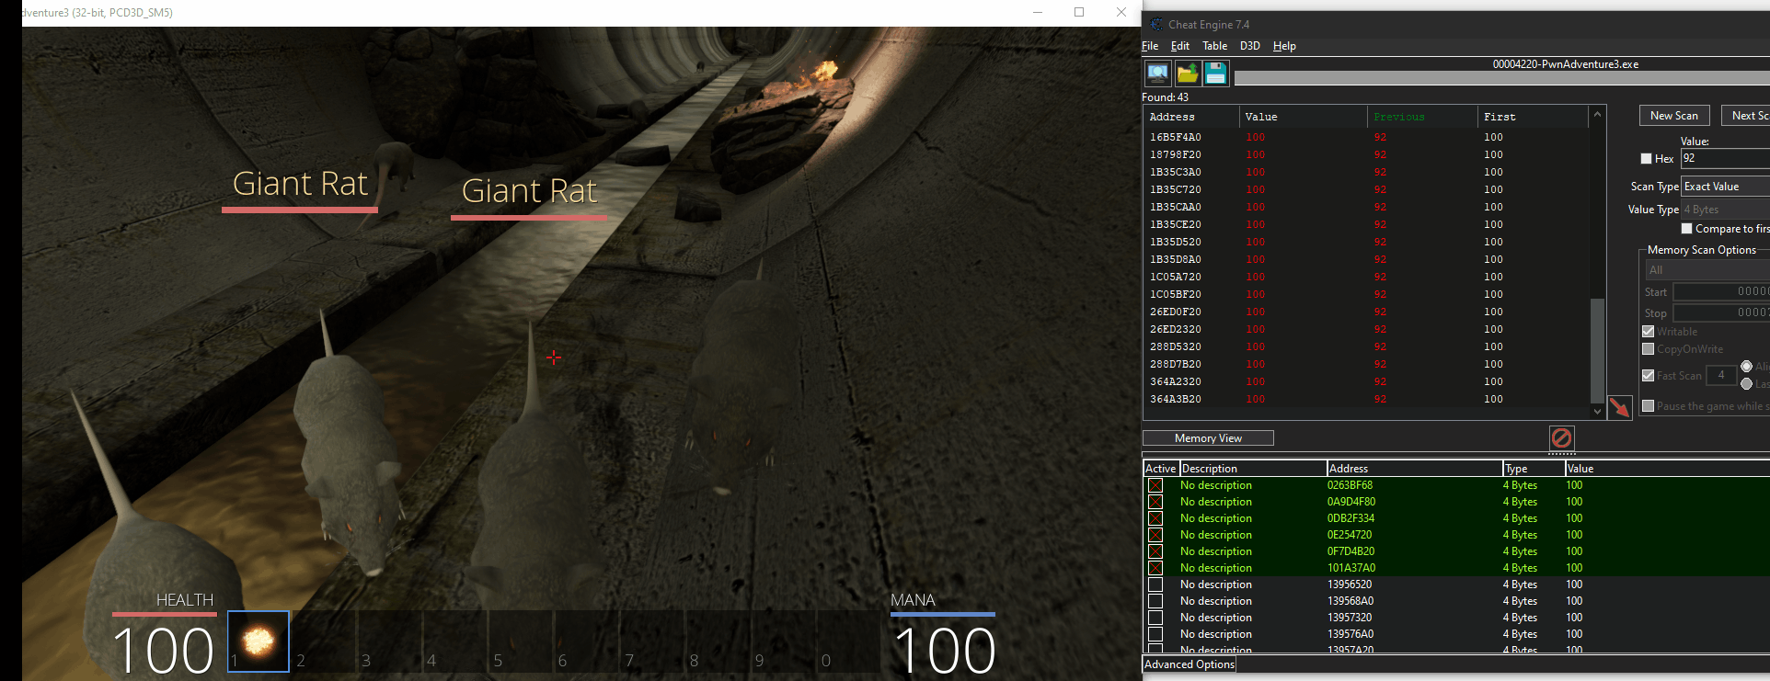Viewport: 1770px width, 681px height.
Task: Click the First column header
Action: (1533, 117)
